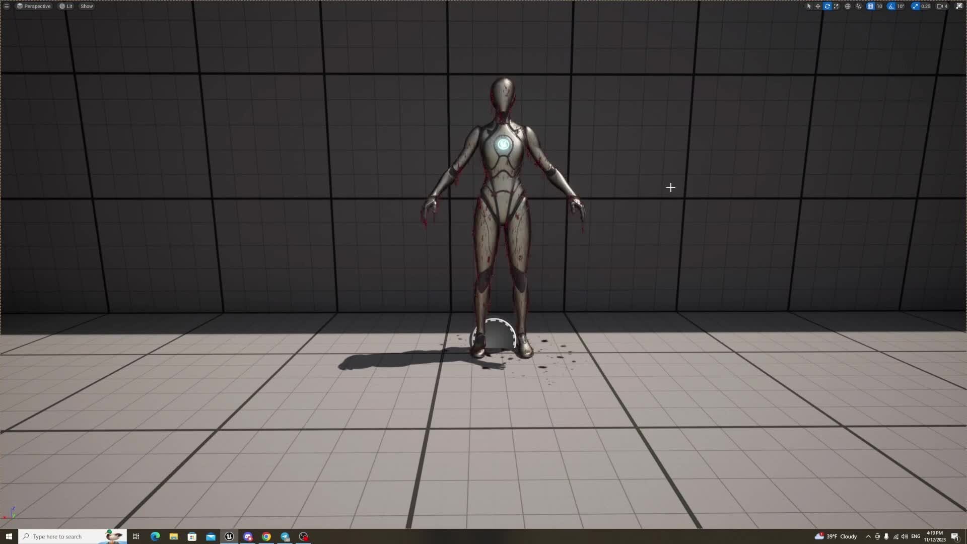The width and height of the screenshot is (967, 544).
Task: Toggle grid snapping on or off
Action: point(870,6)
